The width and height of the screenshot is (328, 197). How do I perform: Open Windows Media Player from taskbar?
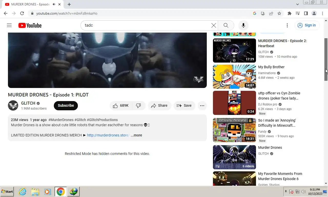[47, 192]
